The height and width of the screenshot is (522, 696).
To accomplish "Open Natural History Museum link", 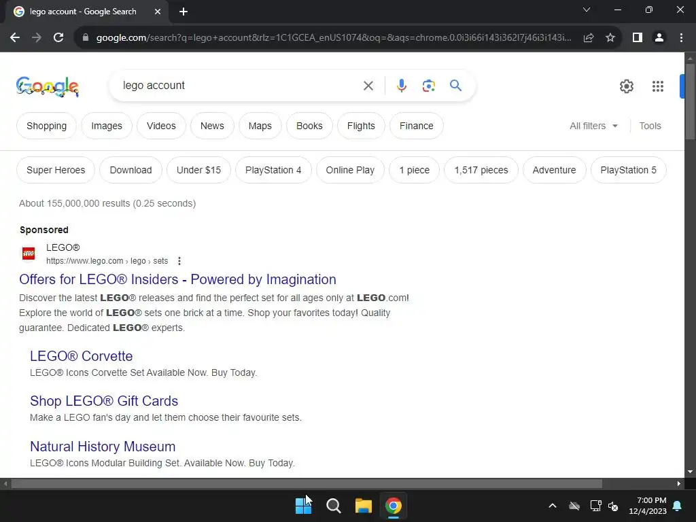I will coord(103,447).
